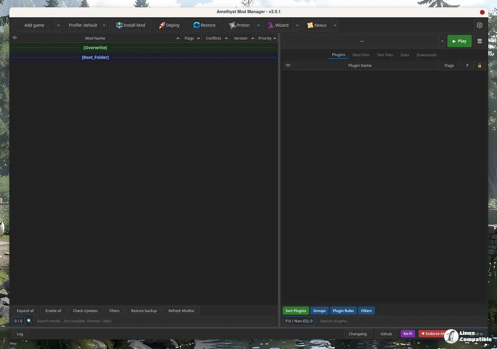This screenshot has height=349, width=497.
Task: Sort by Mod Name column arrow
Action: pos(178,38)
